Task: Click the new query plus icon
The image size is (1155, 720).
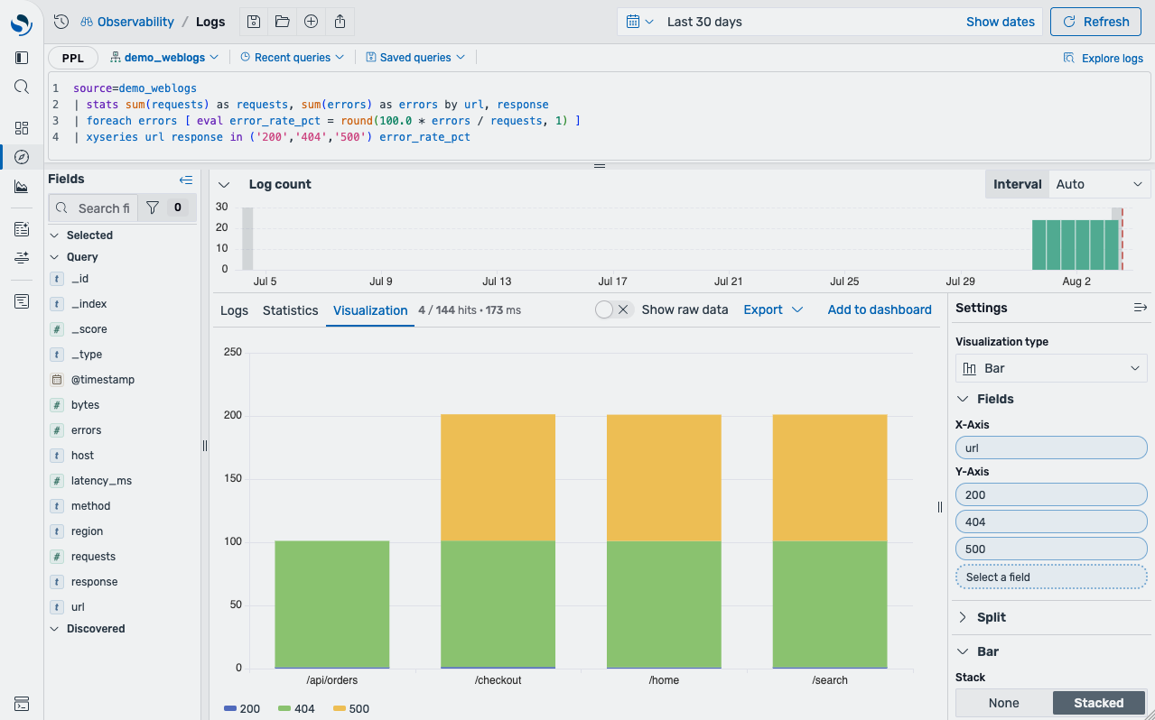Action: pos(311,22)
